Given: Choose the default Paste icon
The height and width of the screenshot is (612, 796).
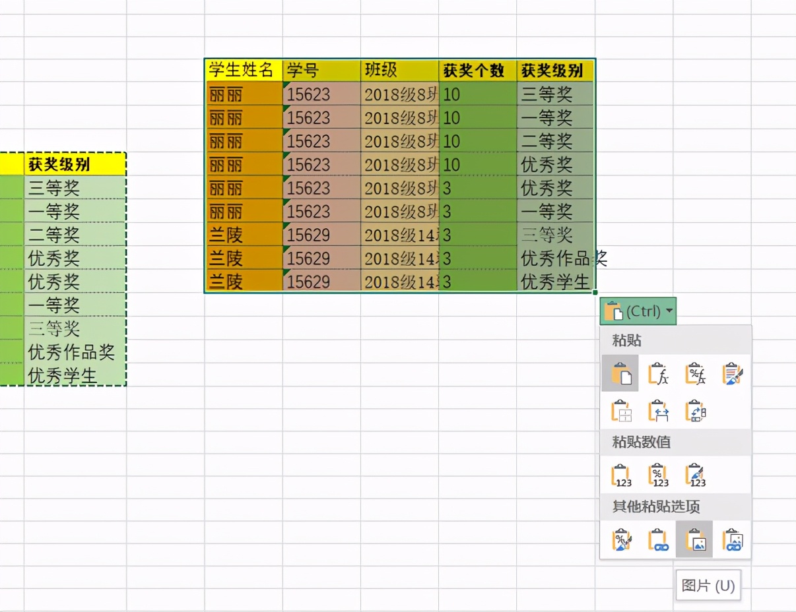Looking at the screenshot, I should point(620,373).
